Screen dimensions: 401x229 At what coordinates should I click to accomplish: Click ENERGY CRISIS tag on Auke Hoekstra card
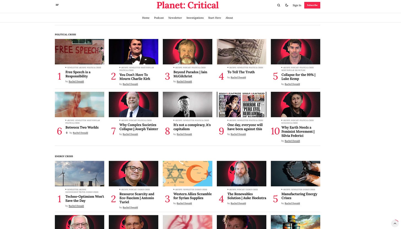(252, 190)
